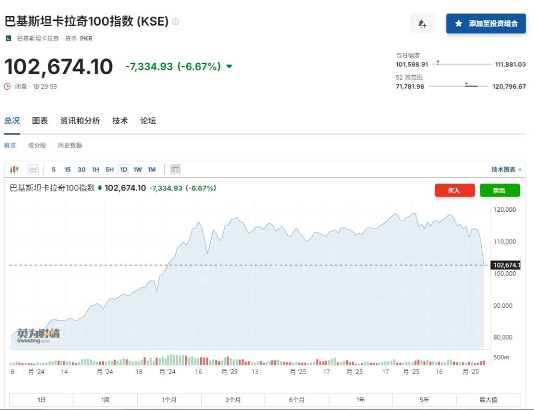Expand the green price change arrow
534x410 pixels.
click(x=229, y=67)
